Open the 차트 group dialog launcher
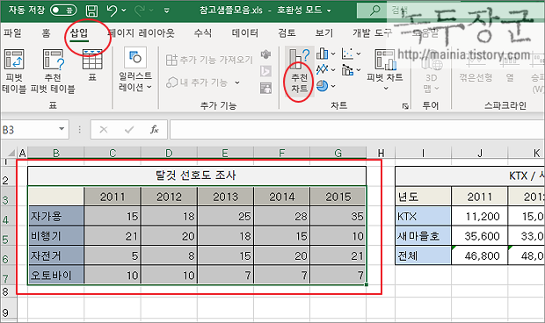 coord(405,106)
